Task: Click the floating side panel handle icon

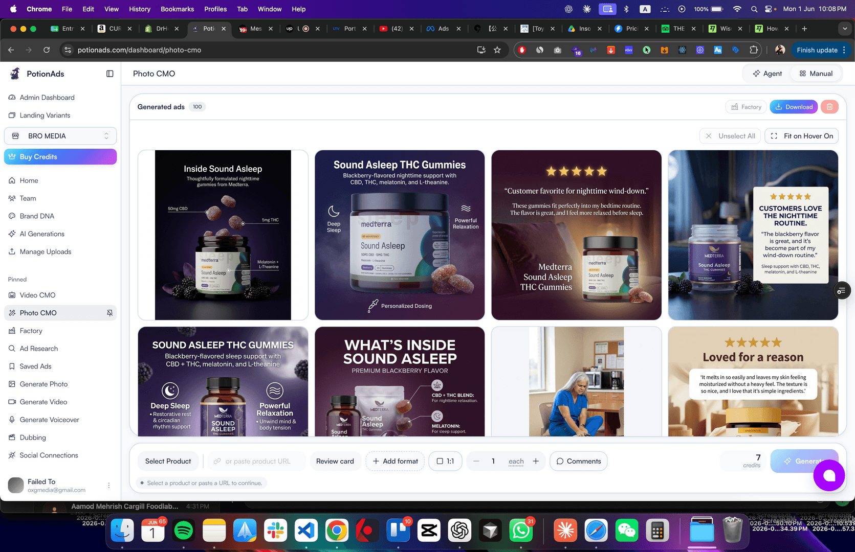Action: click(842, 291)
